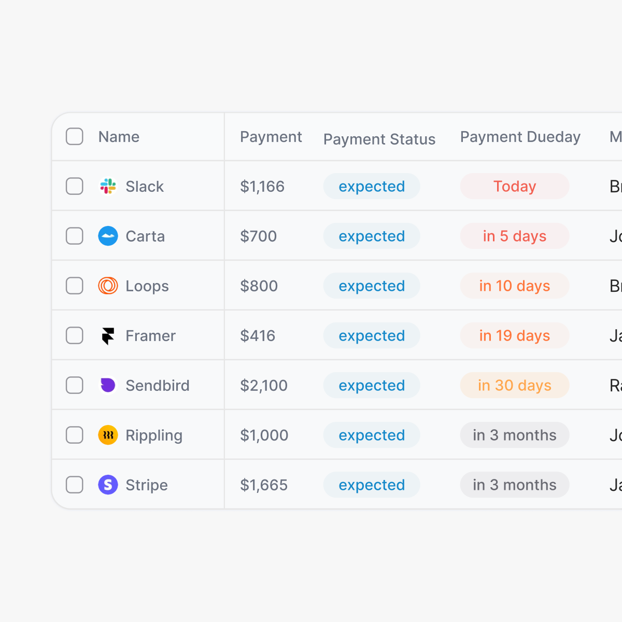This screenshot has width=622, height=622.
Task: Click the Rippling logo icon
Action: click(108, 435)
